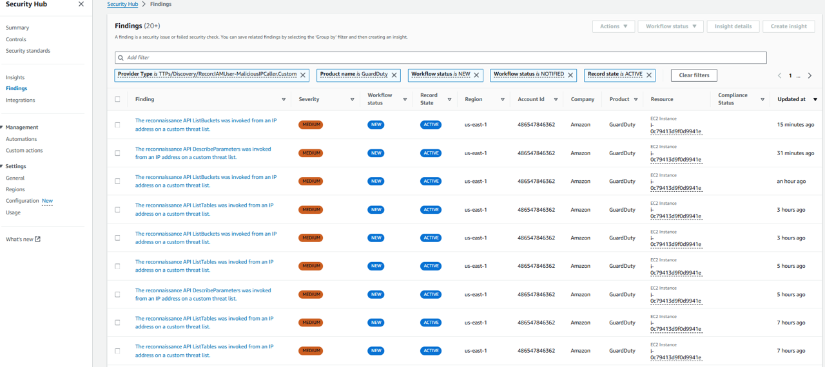Open Custom actions under Management

(24, 151)
